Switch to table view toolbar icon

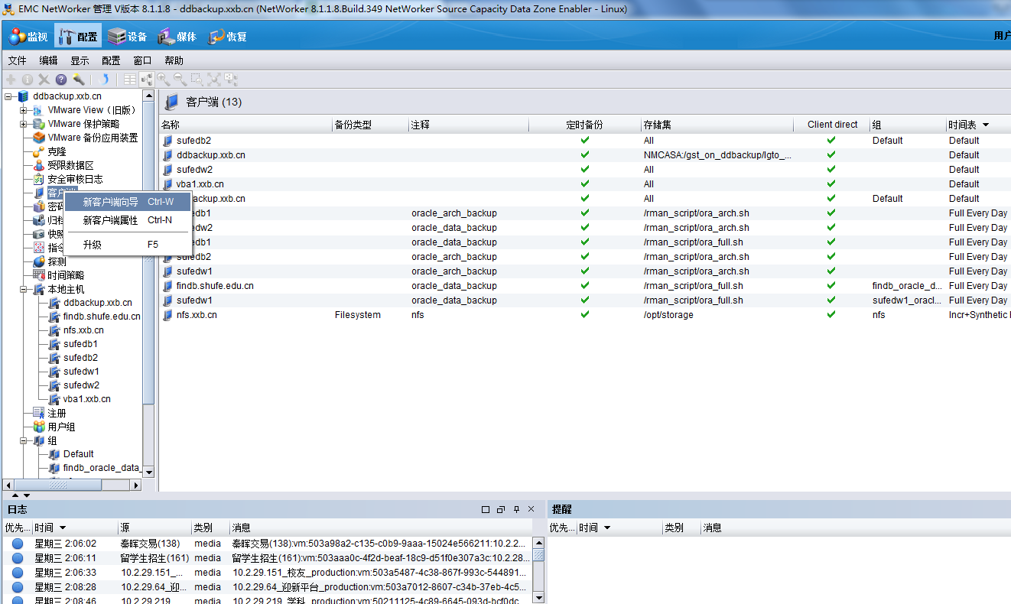click(x=130, y=79)
